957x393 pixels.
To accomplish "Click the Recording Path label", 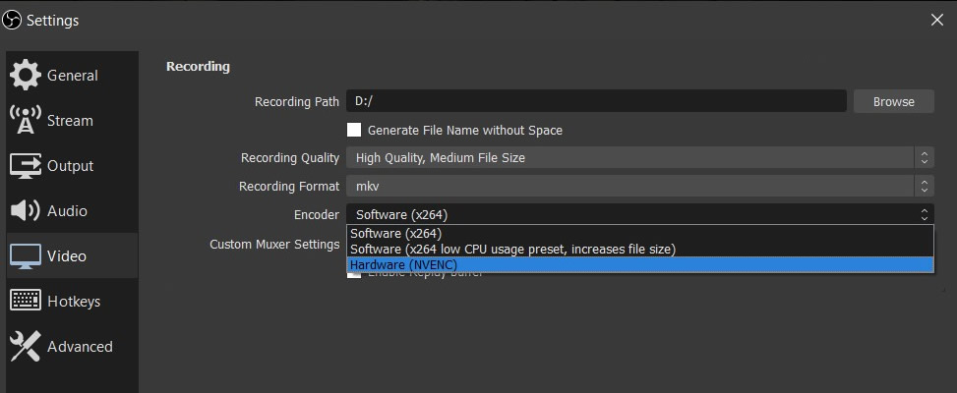I will pos(297,102).
